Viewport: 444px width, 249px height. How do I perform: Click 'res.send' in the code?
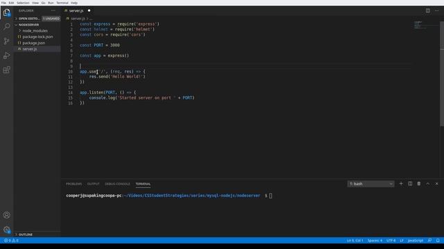pos(99,77)
